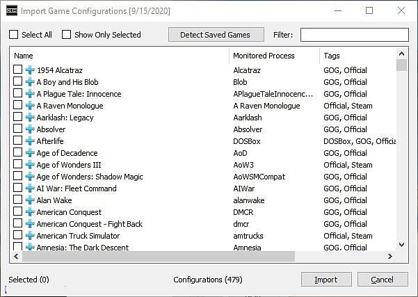
Task: Toggle the Show Only Selected checkbox
Action: coord(66,35)
